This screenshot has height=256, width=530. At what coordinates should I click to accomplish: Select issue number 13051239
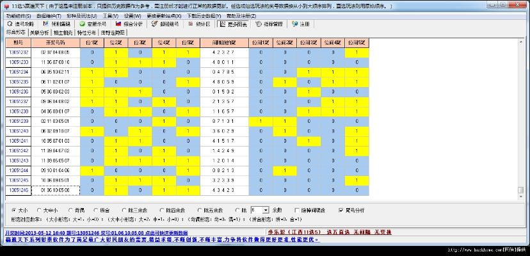pos(19,122)
